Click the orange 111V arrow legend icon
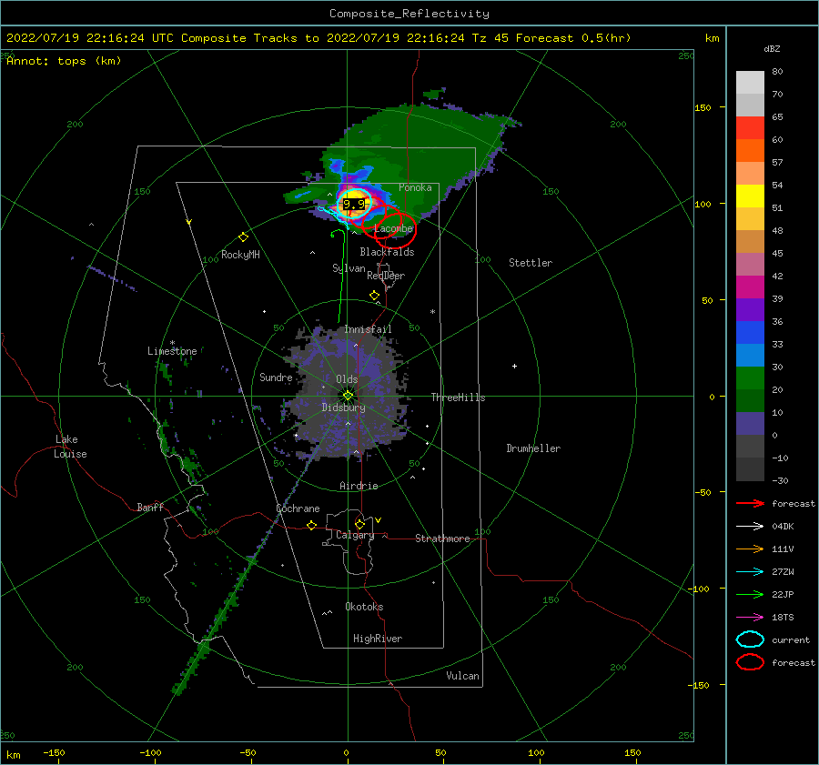819x765 pixels. [x=750, y=549]
